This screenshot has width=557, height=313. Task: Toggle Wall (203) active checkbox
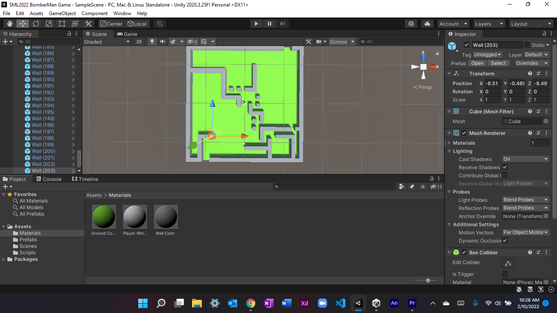(466, 45)
